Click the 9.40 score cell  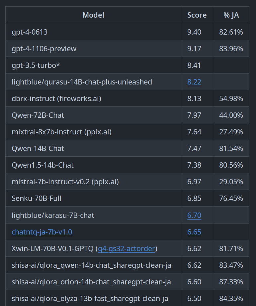(194, 32)
